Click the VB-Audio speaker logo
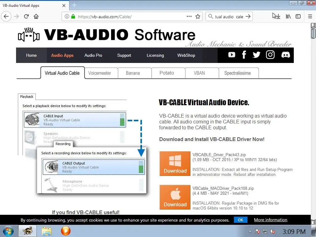The width and height of the screenshot is (316, 237). [29, 35]
